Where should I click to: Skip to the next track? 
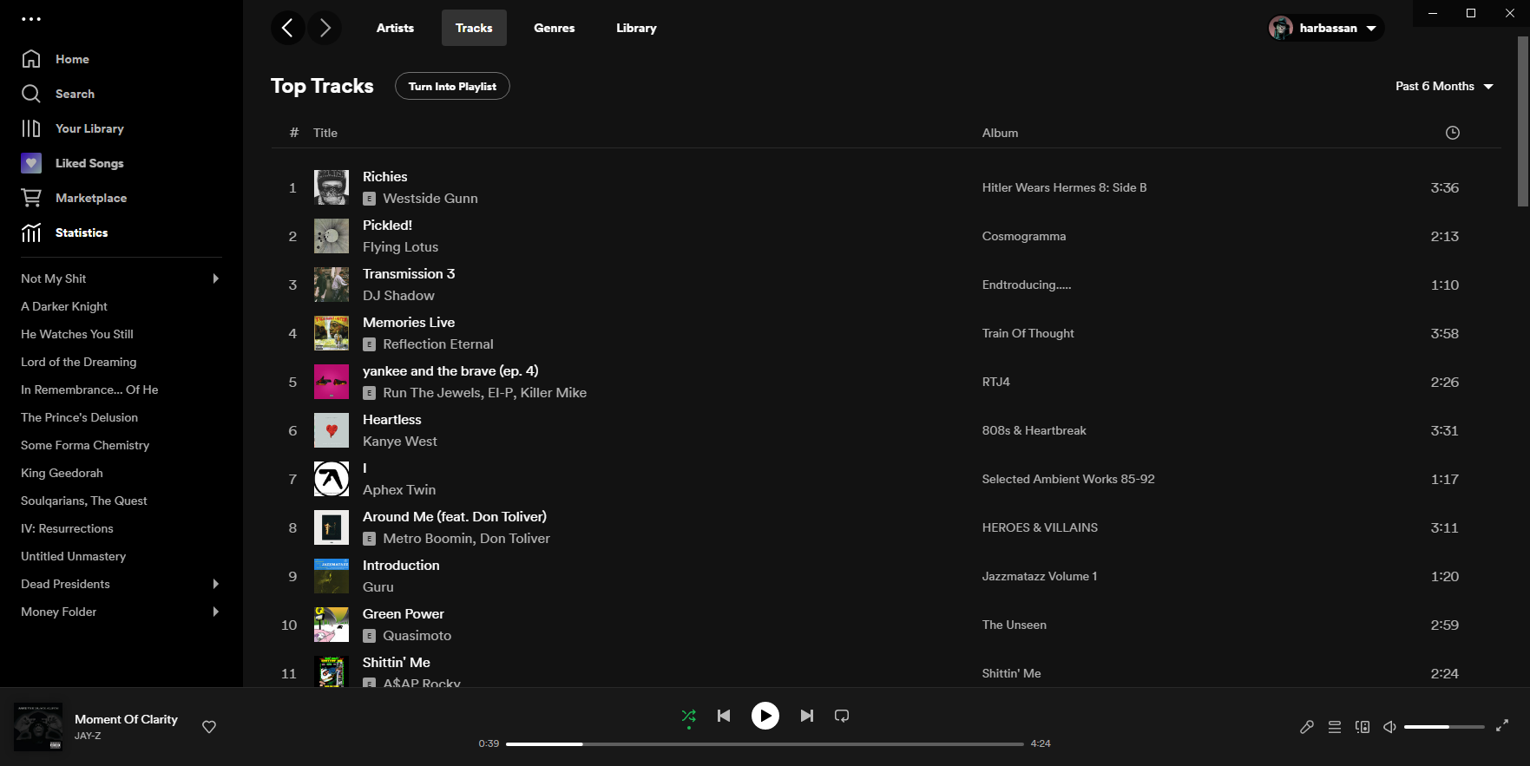806,716
